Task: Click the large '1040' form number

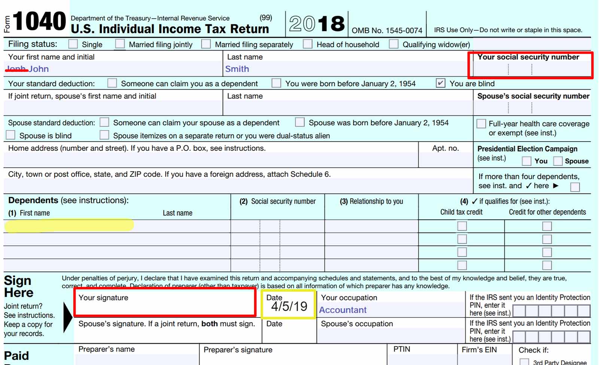Action: [x=39, y=21]
